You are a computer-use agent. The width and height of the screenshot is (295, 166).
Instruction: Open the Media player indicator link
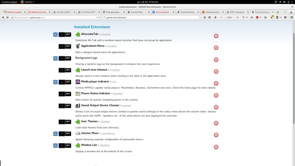click(95, 82)
